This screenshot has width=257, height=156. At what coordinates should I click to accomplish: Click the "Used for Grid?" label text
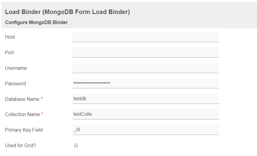[x=20, y=146]
